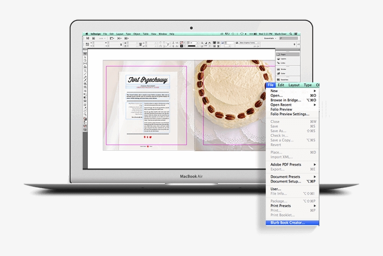Open the View Options dropdown
The width and height of the screenshot is (383, 256).
[x=112, y=38]
